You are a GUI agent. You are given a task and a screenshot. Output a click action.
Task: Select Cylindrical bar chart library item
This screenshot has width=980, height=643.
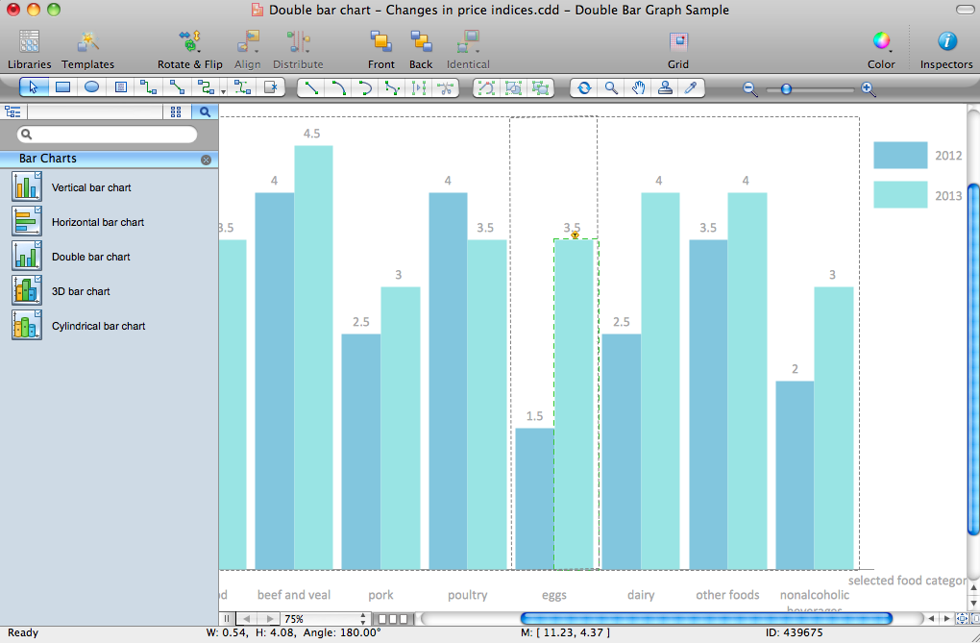(x=98, y=326)
